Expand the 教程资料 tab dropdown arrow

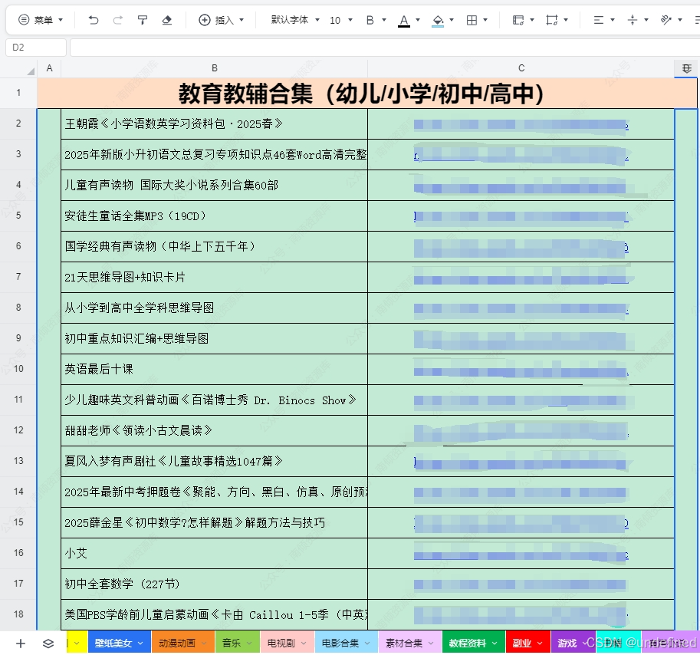(495, 643)
